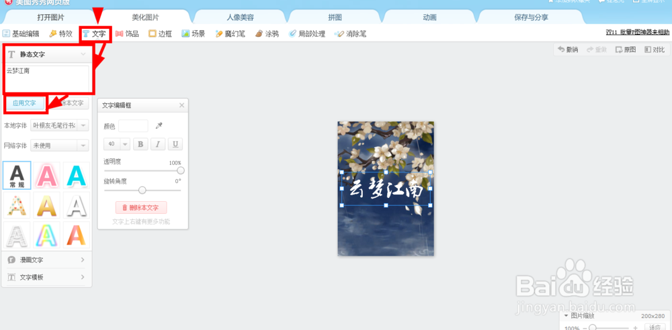Select the 常规 regular text style
Screen dimensions: 672x330
[x=17, y=176]
